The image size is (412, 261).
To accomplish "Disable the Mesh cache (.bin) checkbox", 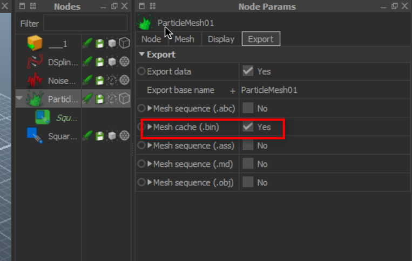I will click(248, 126).
